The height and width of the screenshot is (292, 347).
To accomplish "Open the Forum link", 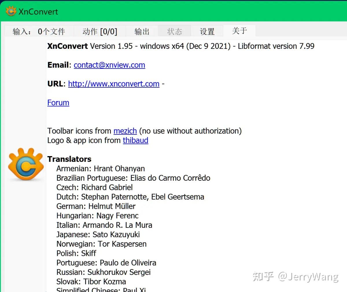I will (x=58, y=103).
